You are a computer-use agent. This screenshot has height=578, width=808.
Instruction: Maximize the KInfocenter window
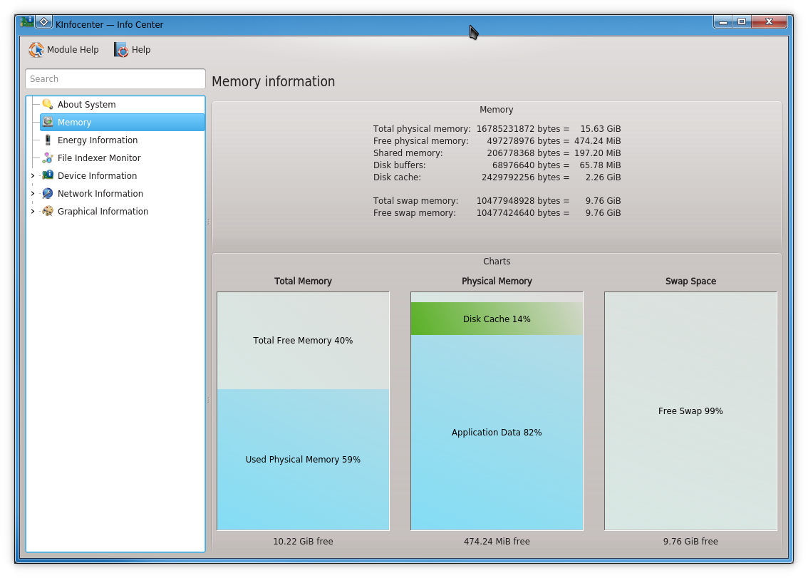point(742,21)
